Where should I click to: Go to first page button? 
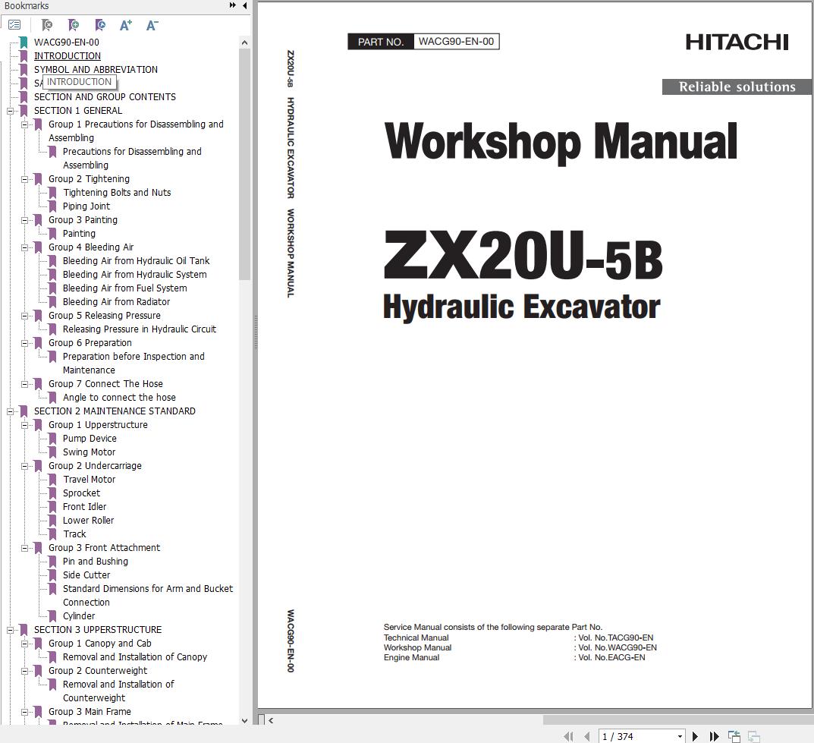pos(568,736)
